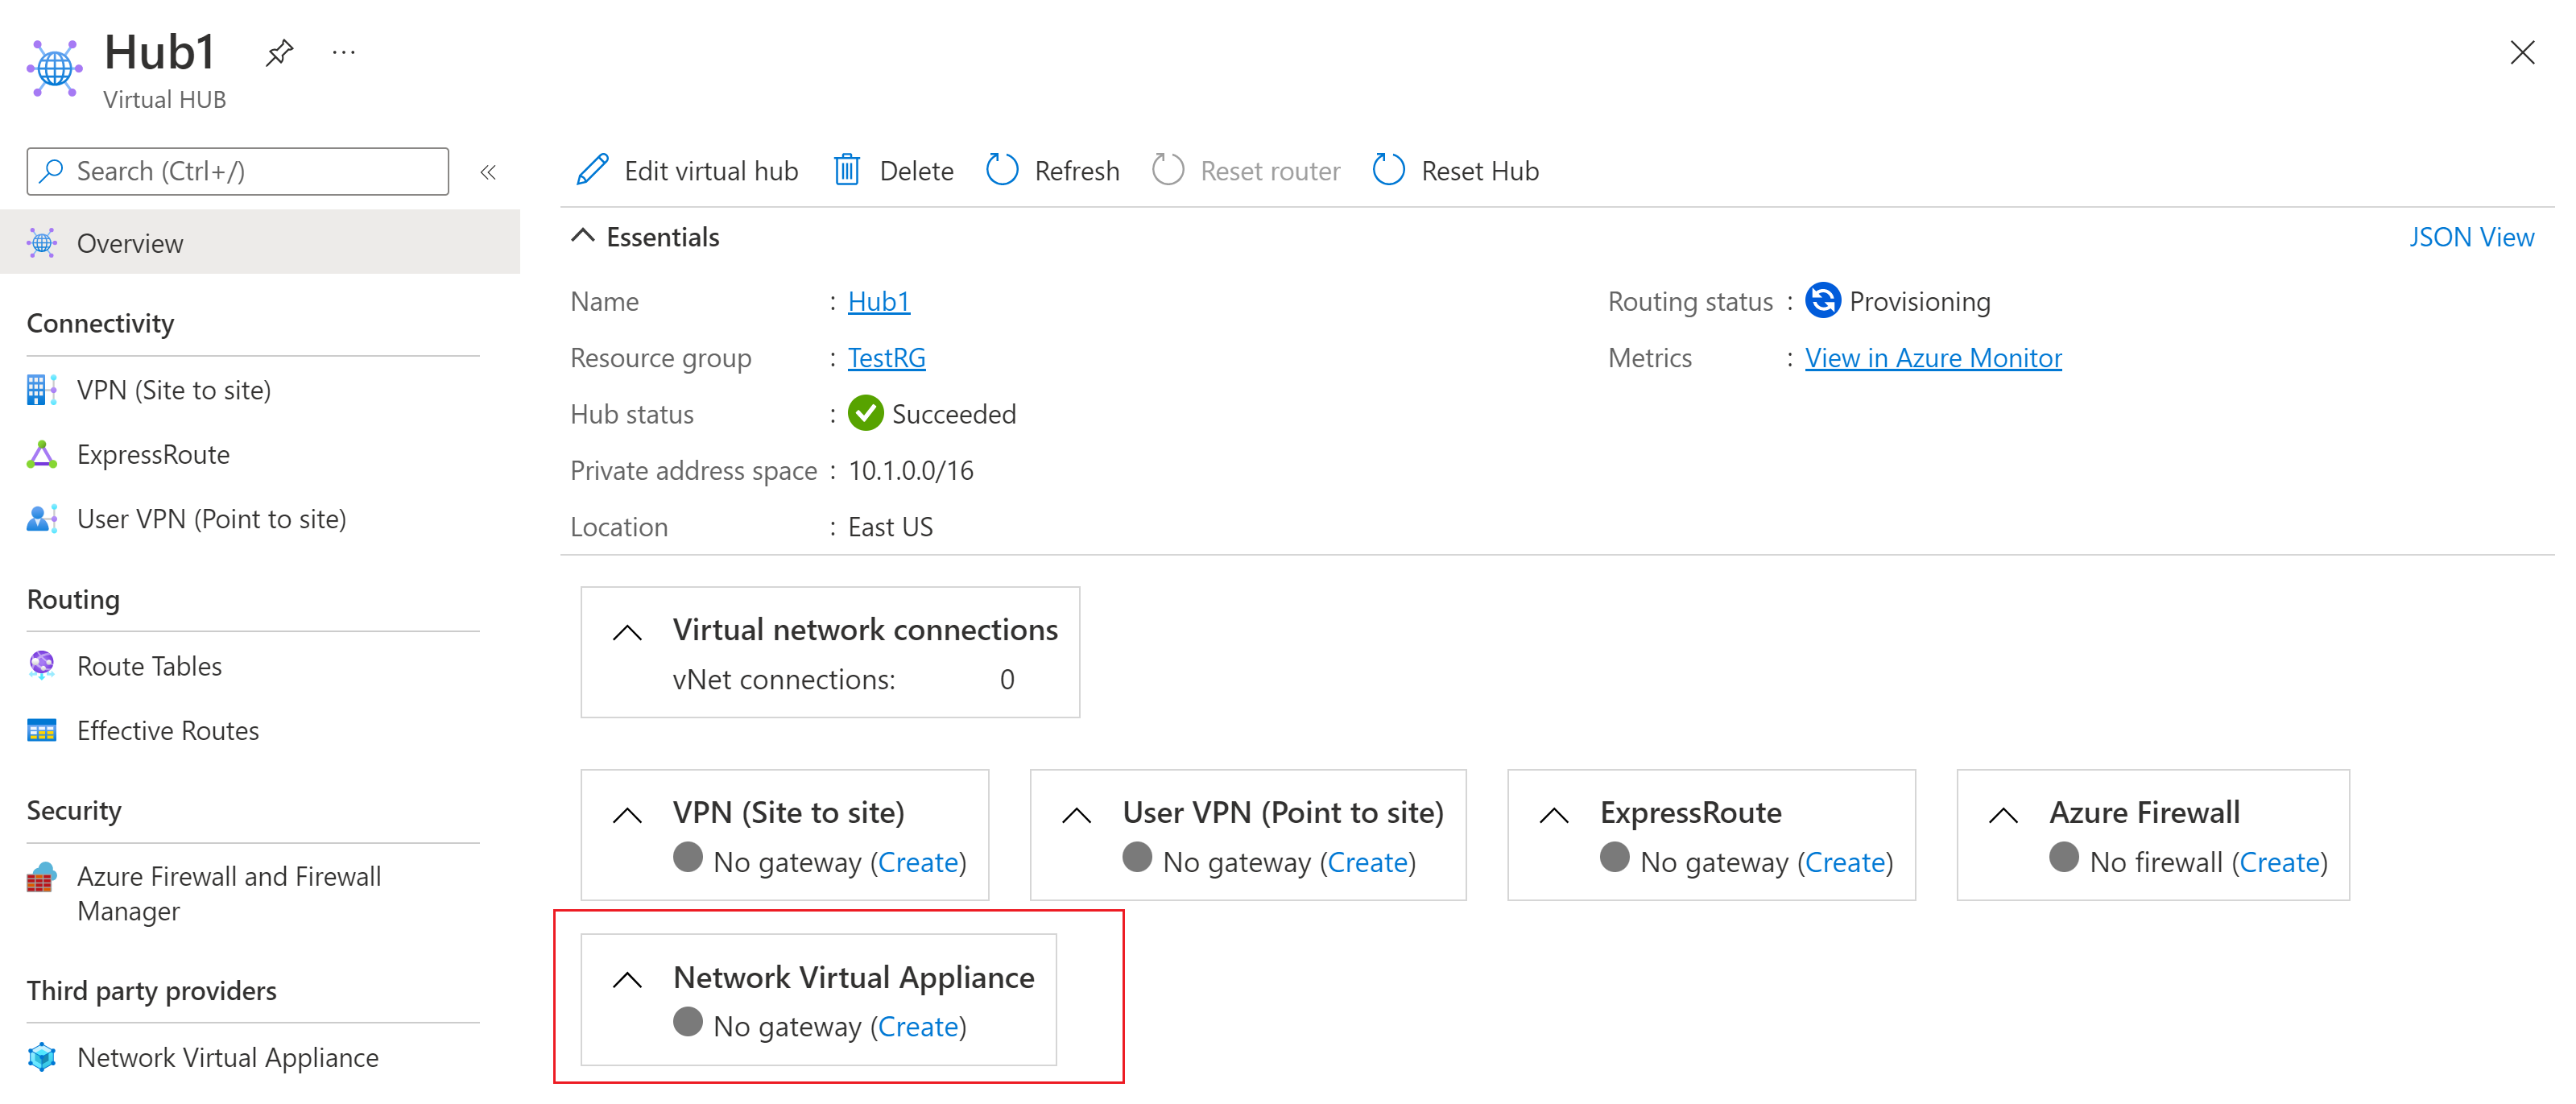
Task: Create a Network Virtual Appliance gateway
Action: [918, 1027]
